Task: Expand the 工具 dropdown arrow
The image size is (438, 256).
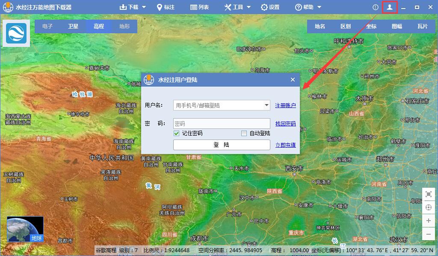Action: 249,7
